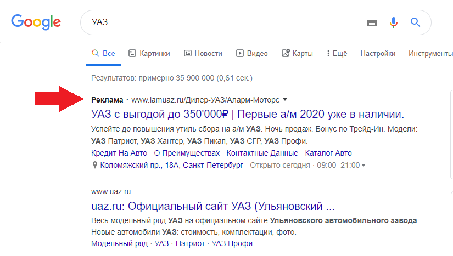Open the Модельный ряд sitelink
Screen dimensions: 453x256
tap(119, 243)
